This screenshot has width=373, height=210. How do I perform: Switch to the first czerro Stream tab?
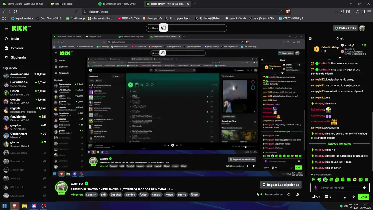coord(25,4)
